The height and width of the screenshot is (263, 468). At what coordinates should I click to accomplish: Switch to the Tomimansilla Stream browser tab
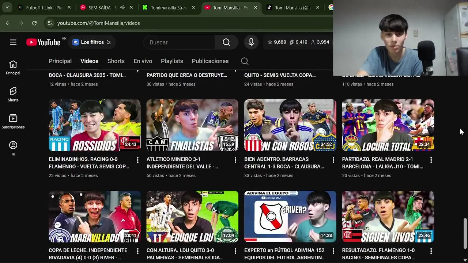tap(169, 7)
